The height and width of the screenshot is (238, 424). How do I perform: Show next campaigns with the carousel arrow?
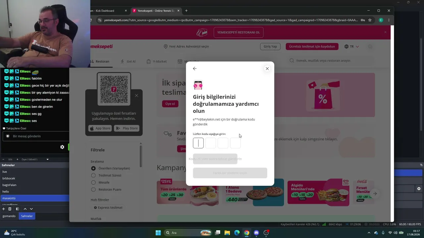375,194
